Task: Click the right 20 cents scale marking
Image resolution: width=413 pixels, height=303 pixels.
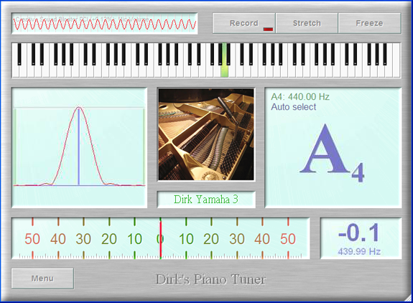Action: click(211, 239)
